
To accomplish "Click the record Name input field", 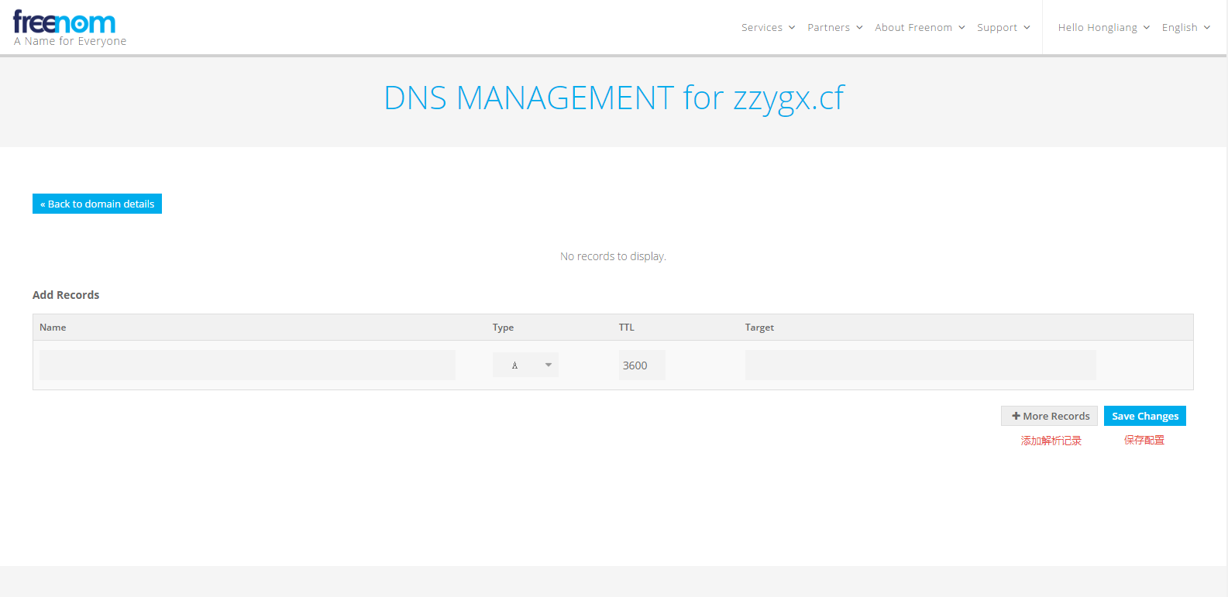I will pyautogui.click(x=247, y=365).
